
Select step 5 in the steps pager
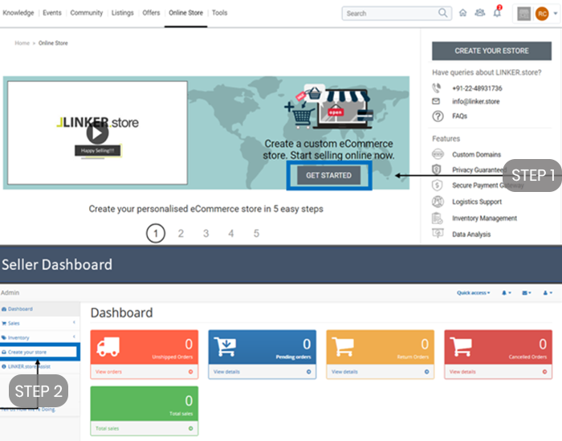[256, 234]
